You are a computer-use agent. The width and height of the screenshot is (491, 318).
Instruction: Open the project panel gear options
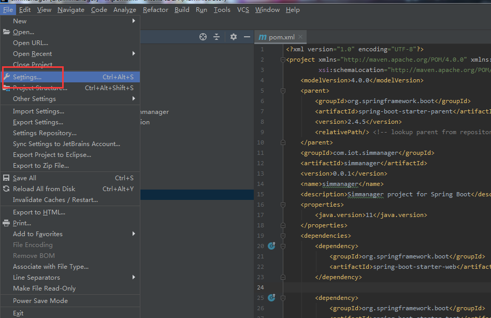coord(234,37)
